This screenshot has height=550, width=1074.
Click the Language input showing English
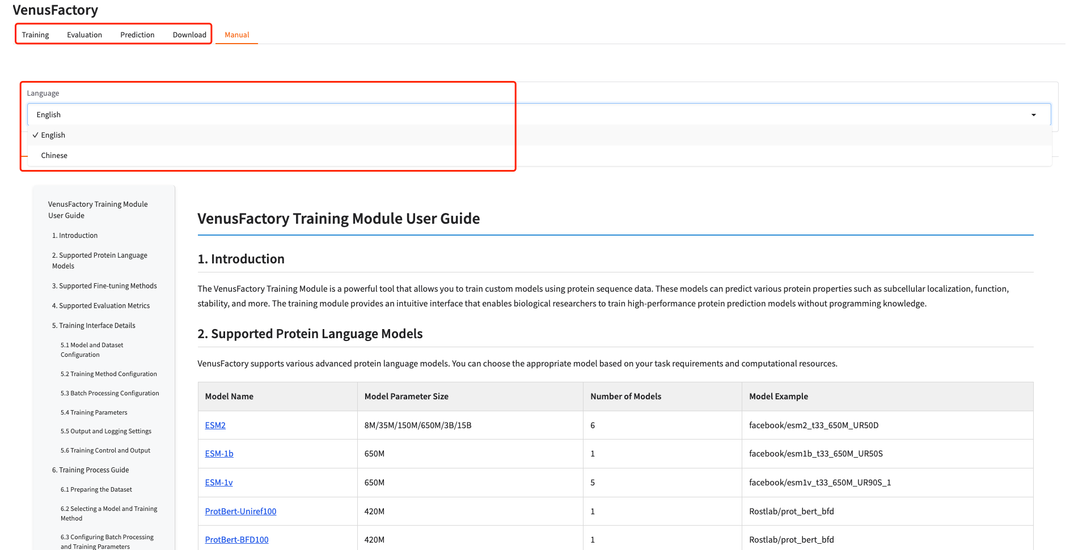point(539,114)
